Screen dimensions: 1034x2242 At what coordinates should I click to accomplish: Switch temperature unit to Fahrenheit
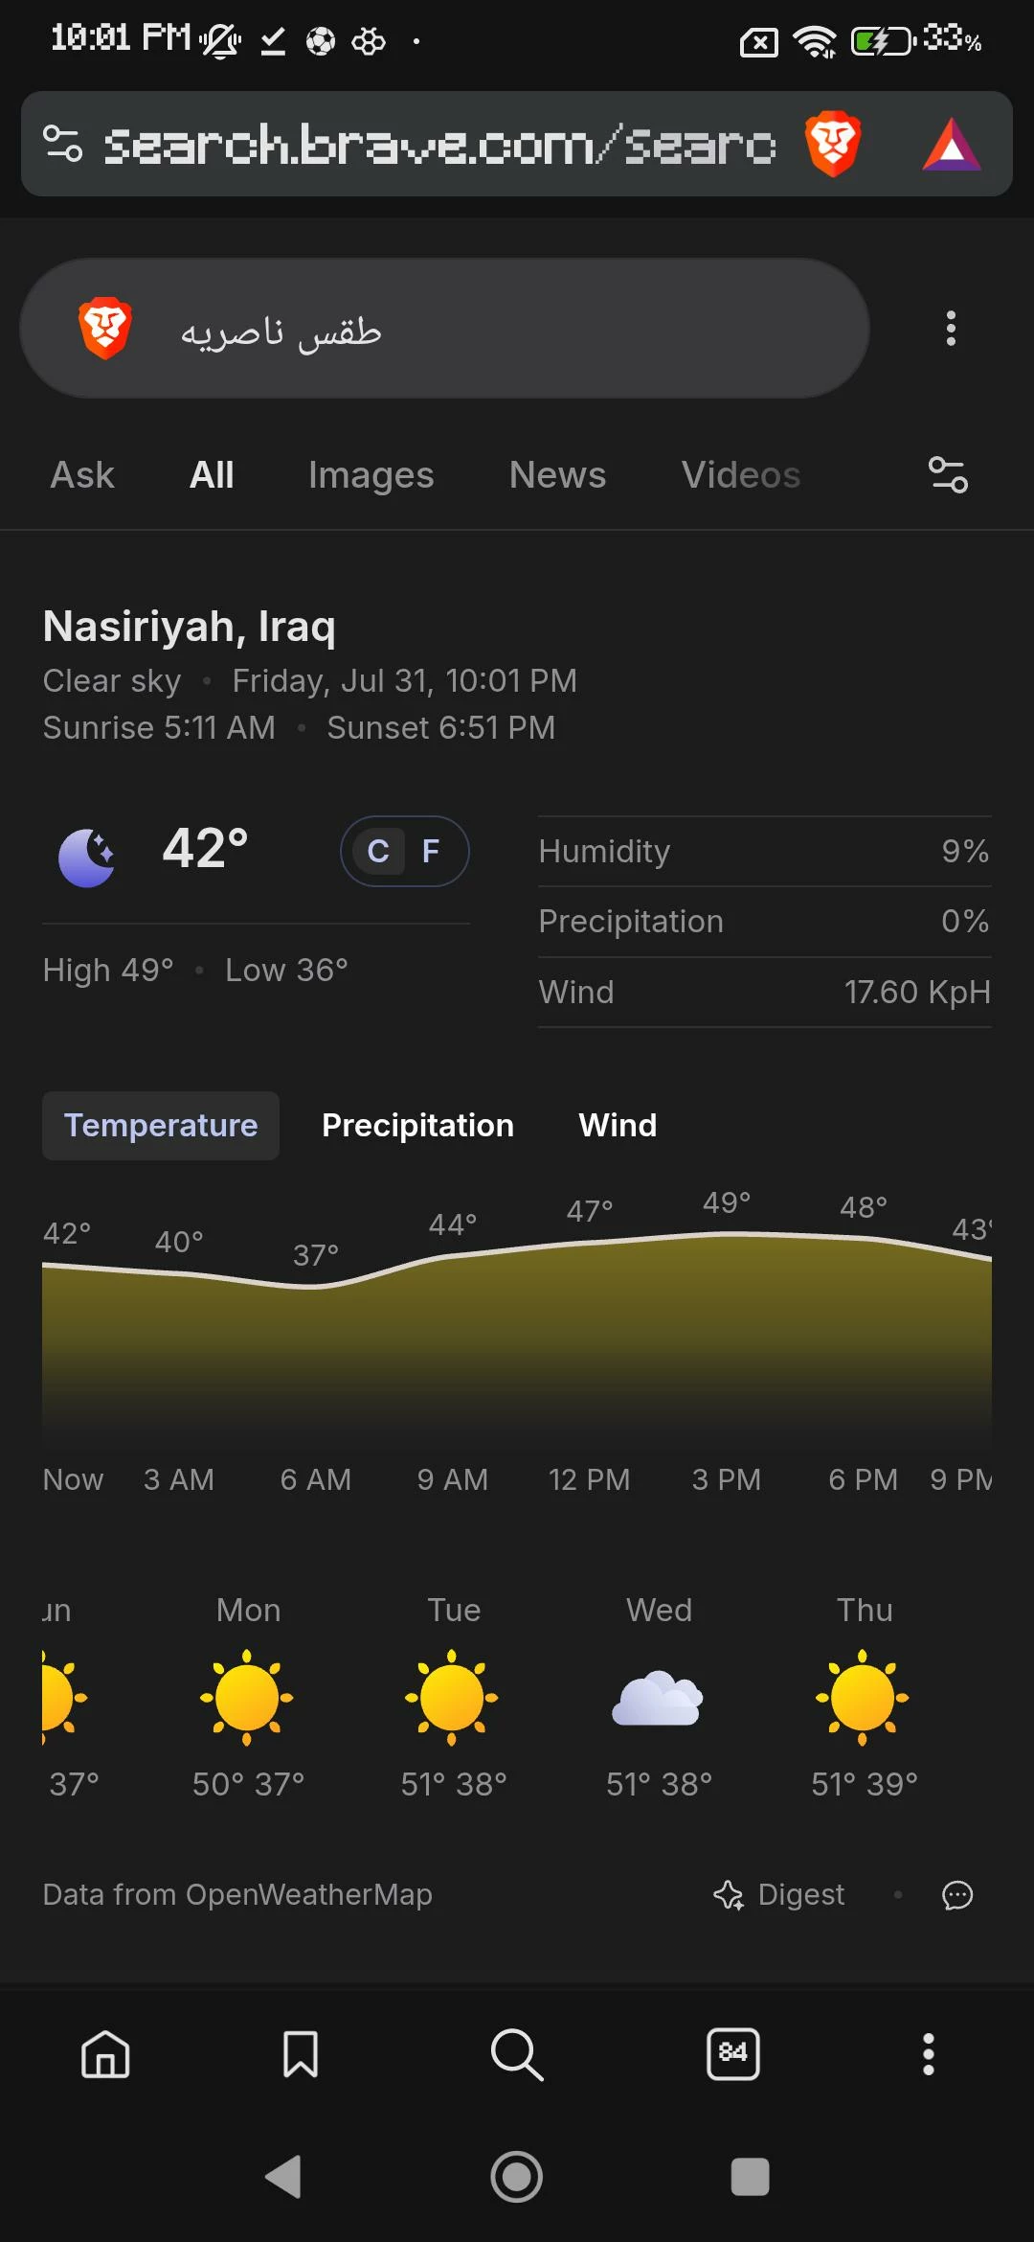tap(431, 851)
